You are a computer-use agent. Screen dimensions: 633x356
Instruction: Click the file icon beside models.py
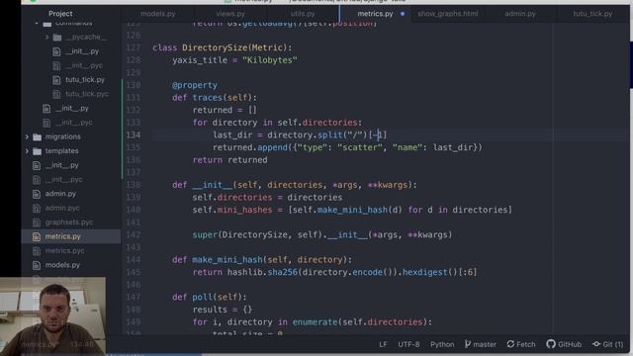click(37, 265)
